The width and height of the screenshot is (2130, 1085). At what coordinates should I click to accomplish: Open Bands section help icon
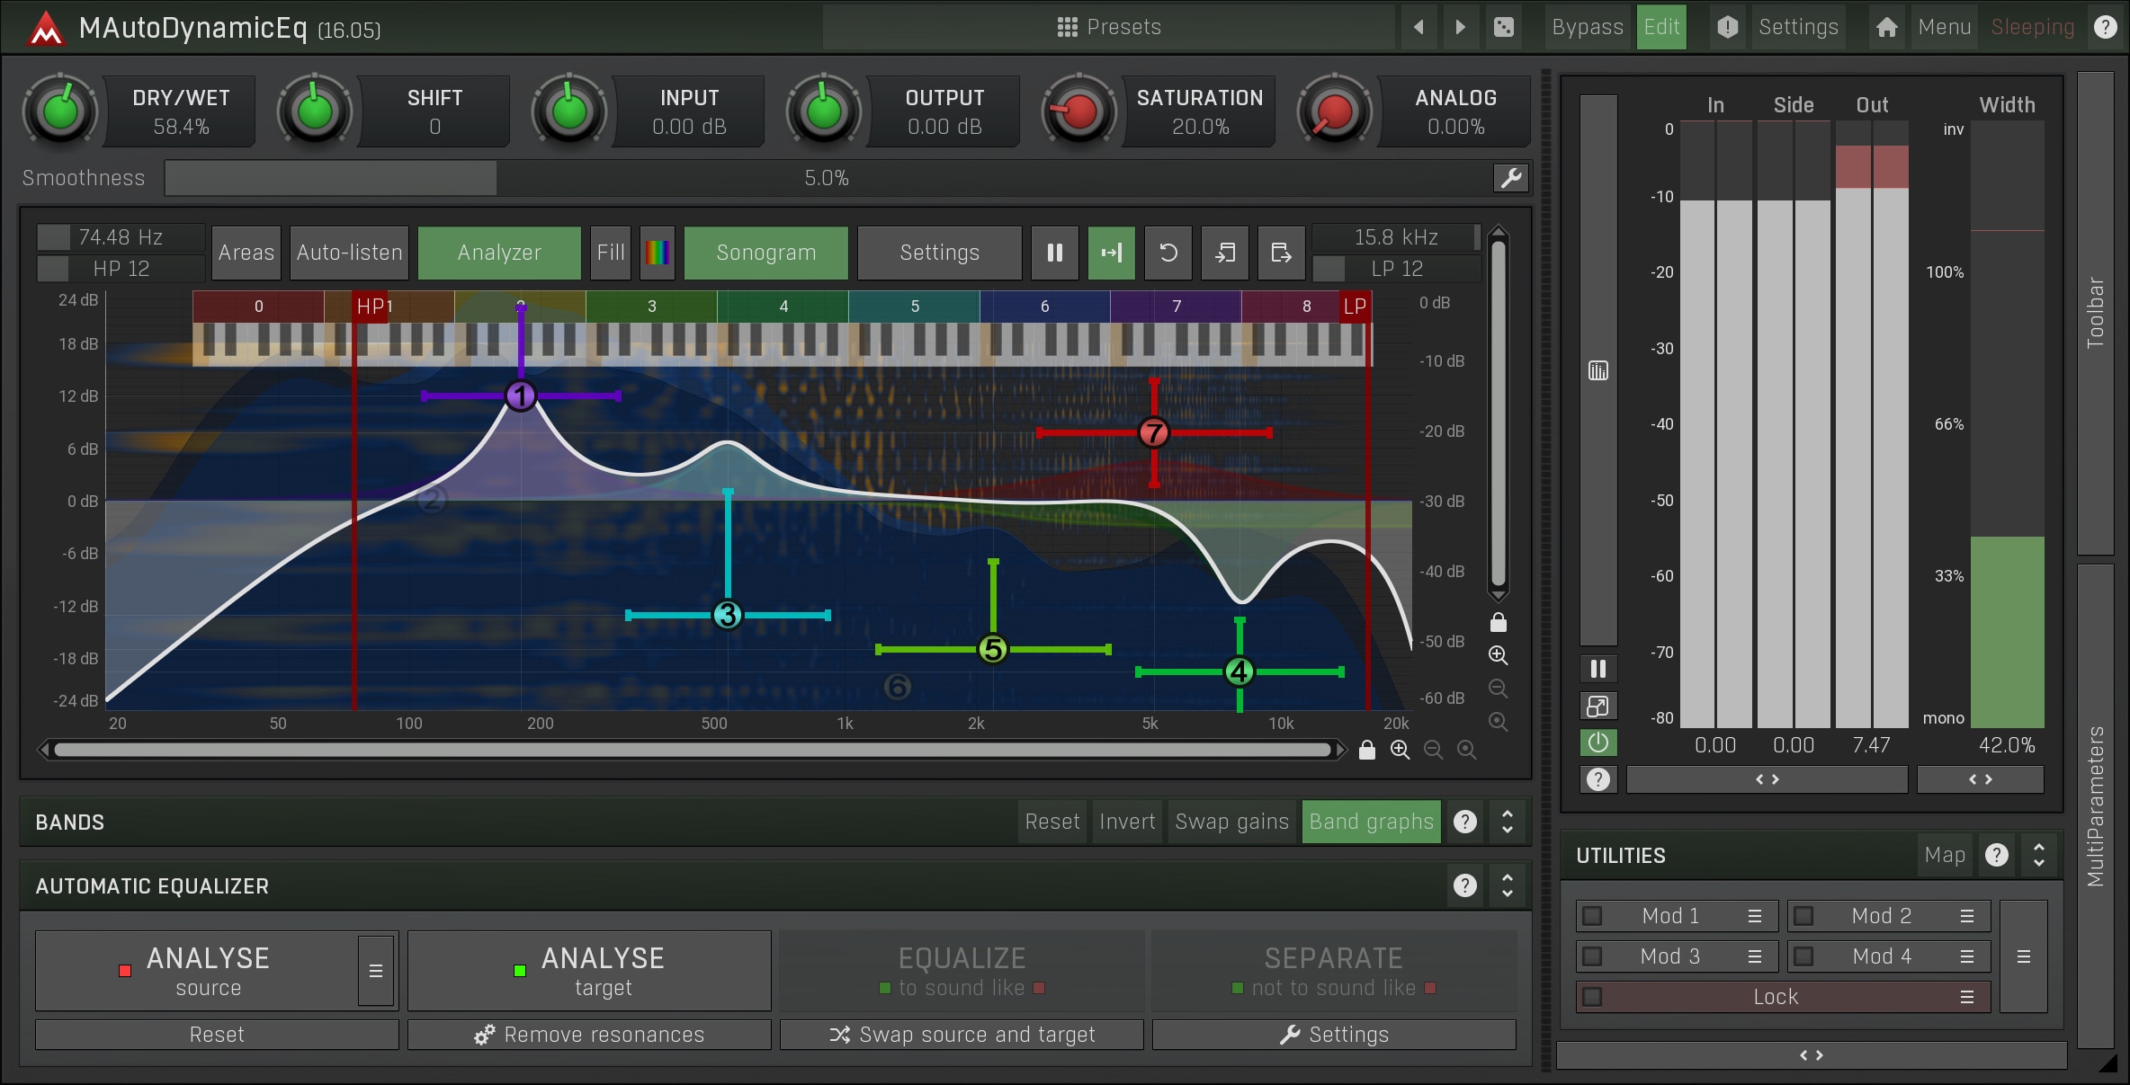tap(1465, 822)
